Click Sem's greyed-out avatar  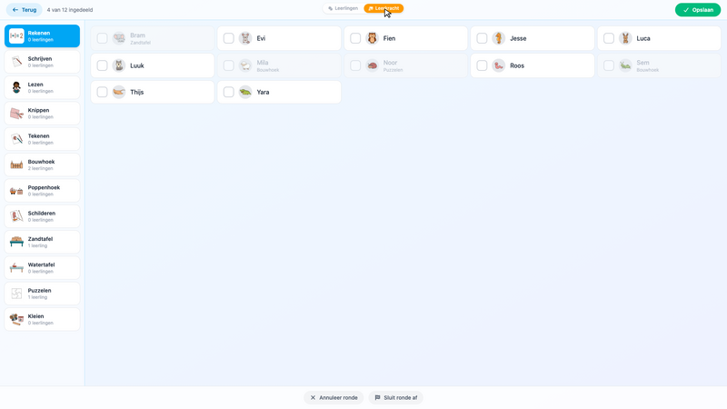coord(625,65)
